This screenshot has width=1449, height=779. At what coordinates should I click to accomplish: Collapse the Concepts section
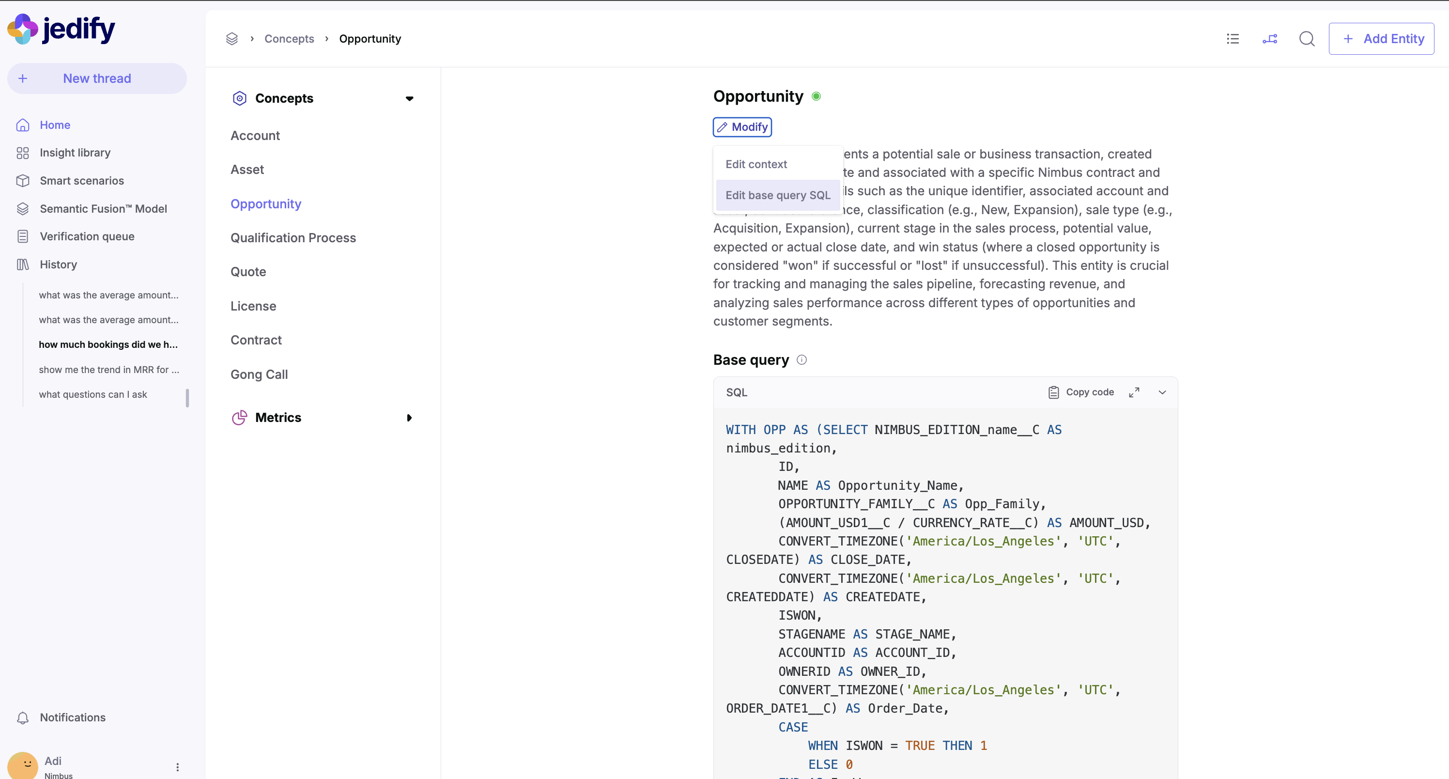click(x=409, y=98)
